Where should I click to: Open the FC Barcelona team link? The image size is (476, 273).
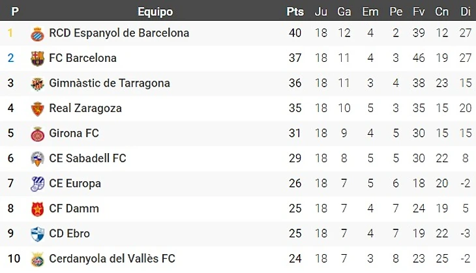(x=83, y=58)
